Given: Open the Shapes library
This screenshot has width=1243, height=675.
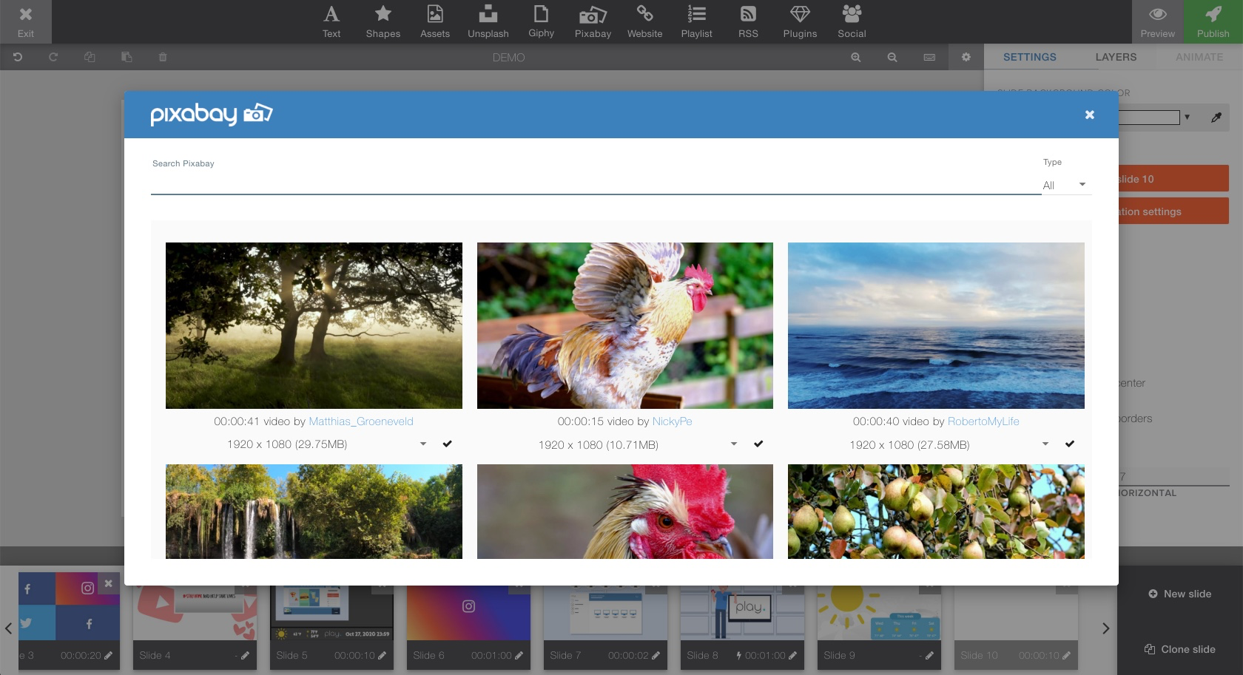Looking at the screenshot, I should (383, 22).
